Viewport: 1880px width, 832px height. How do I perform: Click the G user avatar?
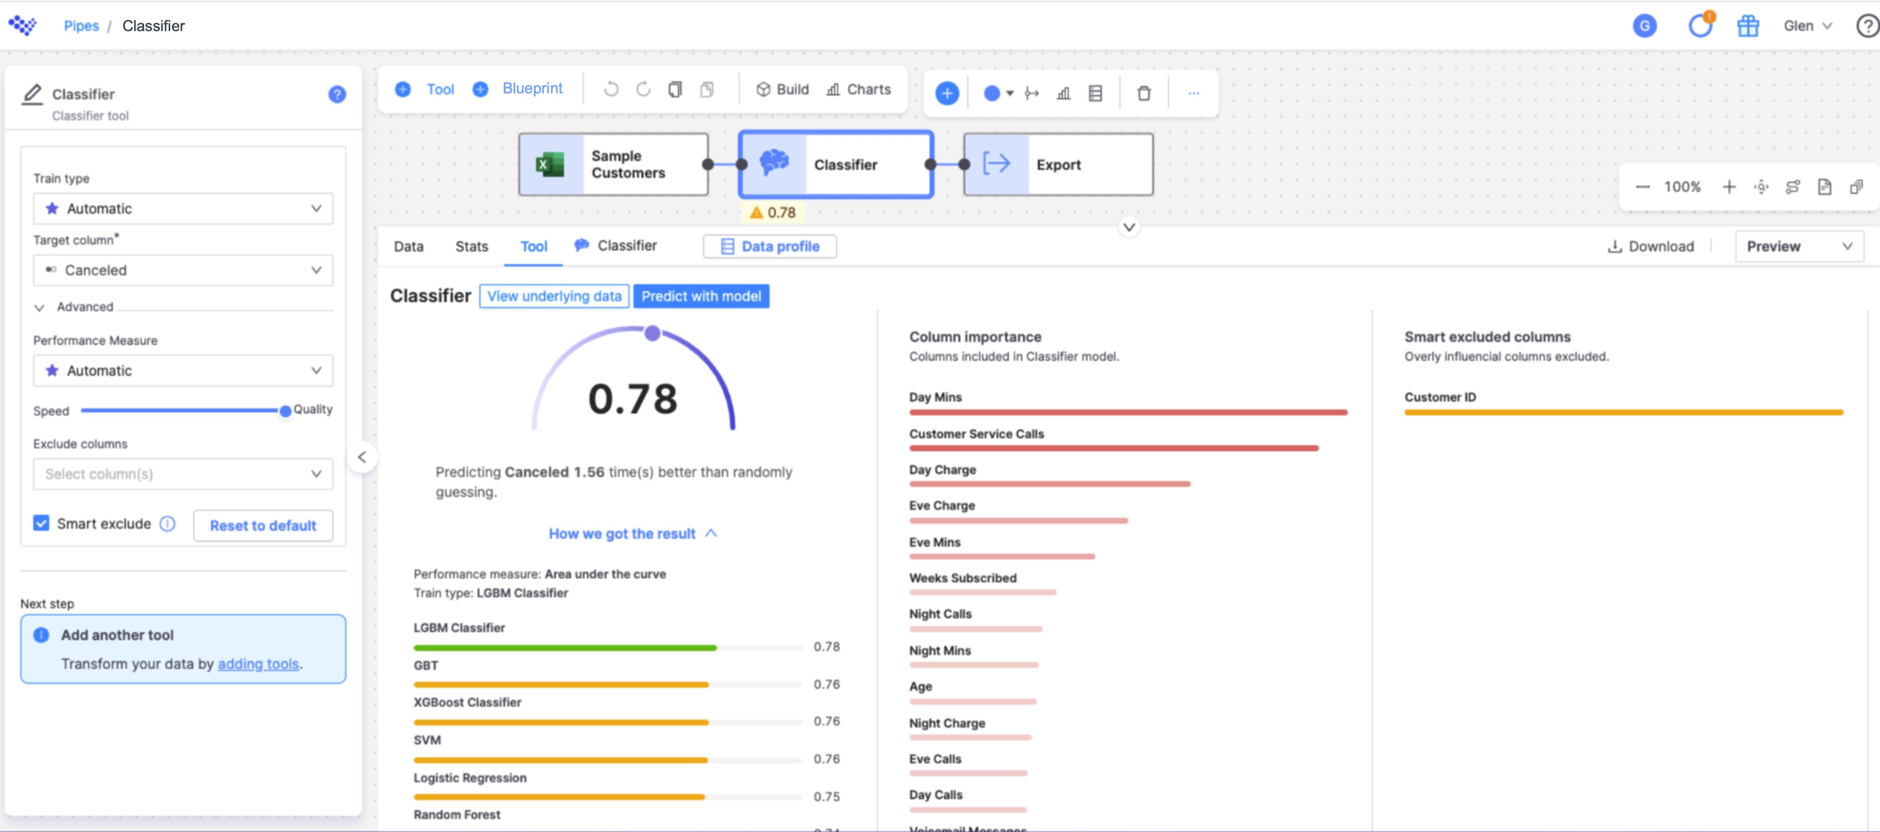(1644, 26)
